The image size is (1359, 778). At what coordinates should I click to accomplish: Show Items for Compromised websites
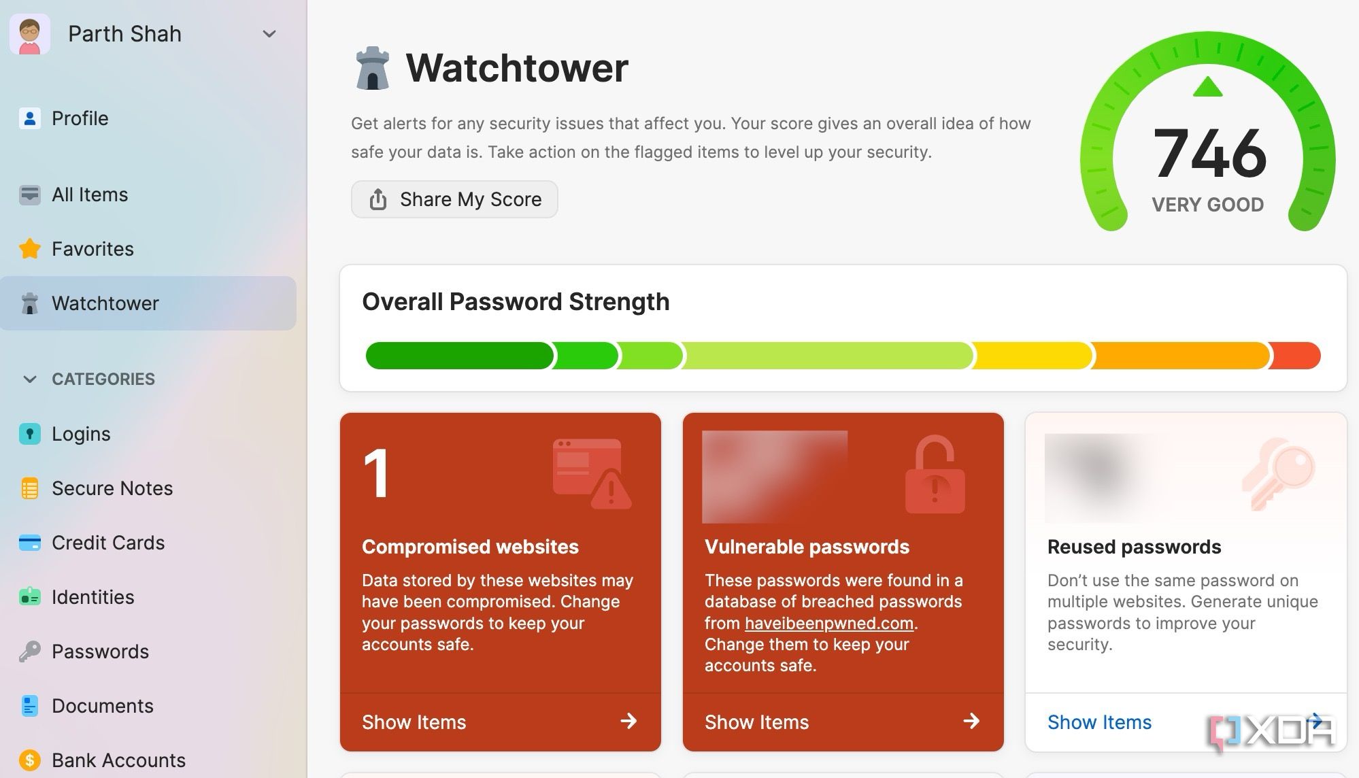pos(414,722)
